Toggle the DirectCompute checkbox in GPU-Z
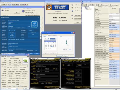This screenshot has height=90, width=120. (21, 86)
